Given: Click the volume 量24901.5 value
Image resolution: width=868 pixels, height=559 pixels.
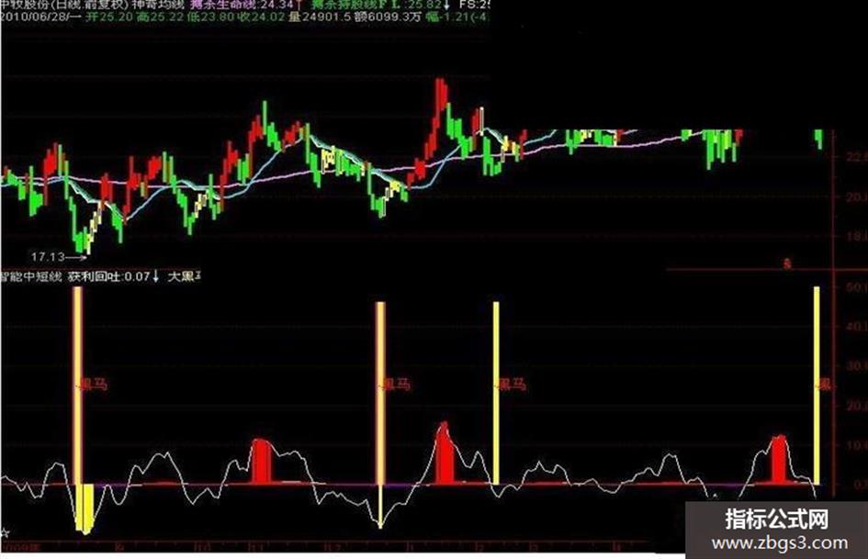Looking at the screenshot, I should coord(320,17).
